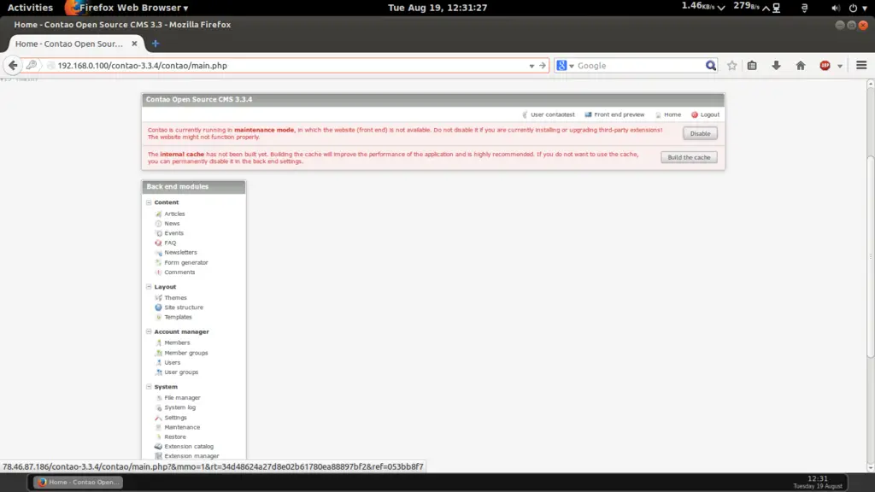Image resolution: width=875 pixels, height=492 pixels.
Task: Open the Member groups icon
Action: click(158, 353)
